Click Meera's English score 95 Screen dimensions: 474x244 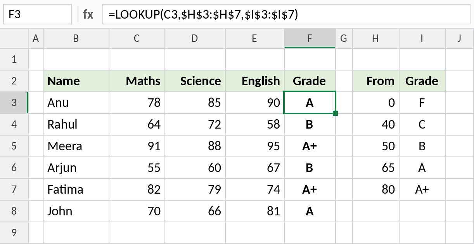tap(255, 146)
